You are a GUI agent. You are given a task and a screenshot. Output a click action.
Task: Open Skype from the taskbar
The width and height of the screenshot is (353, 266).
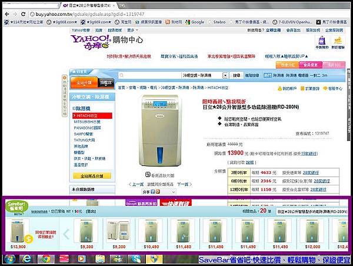pos(136,260)
